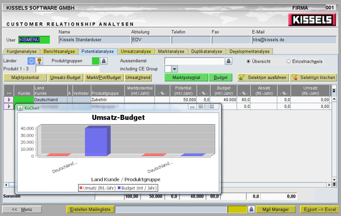Viewport: 341px width, 216px height.
Task: Click the E-Mail field kbs@kissels.de
Action: [x=294, y=40]
